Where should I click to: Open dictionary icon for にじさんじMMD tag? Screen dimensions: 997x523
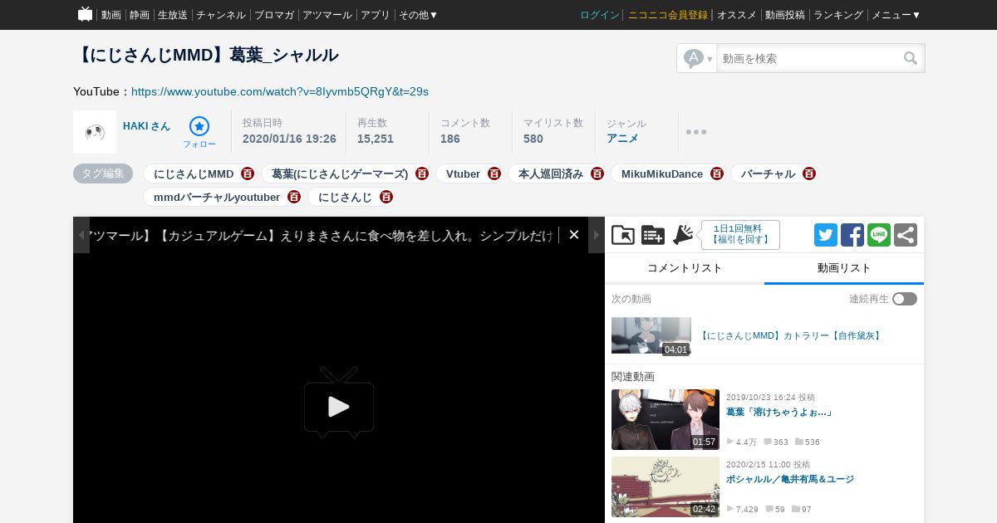pos(248,174)
